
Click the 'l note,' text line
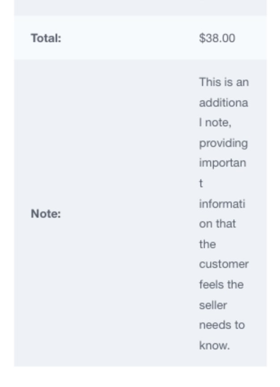pyautogui.click(x=215, y=123)
